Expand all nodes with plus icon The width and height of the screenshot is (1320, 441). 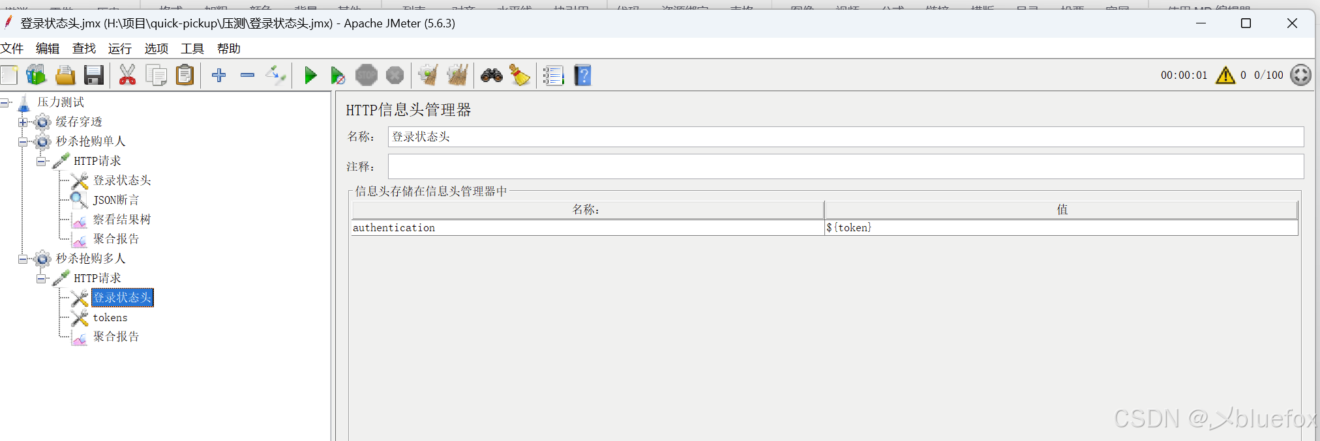pyautogui.click(x=219, y=76)
